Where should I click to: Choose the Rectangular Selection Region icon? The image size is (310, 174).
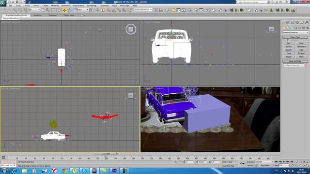pos(53,10)
